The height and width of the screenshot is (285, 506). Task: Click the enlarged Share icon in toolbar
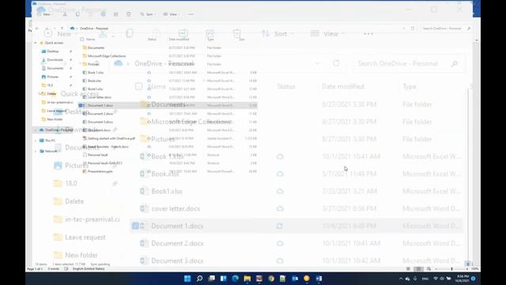[210, 33]
